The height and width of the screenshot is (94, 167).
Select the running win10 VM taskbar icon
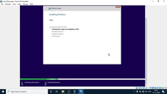click(x=81, y=92)
